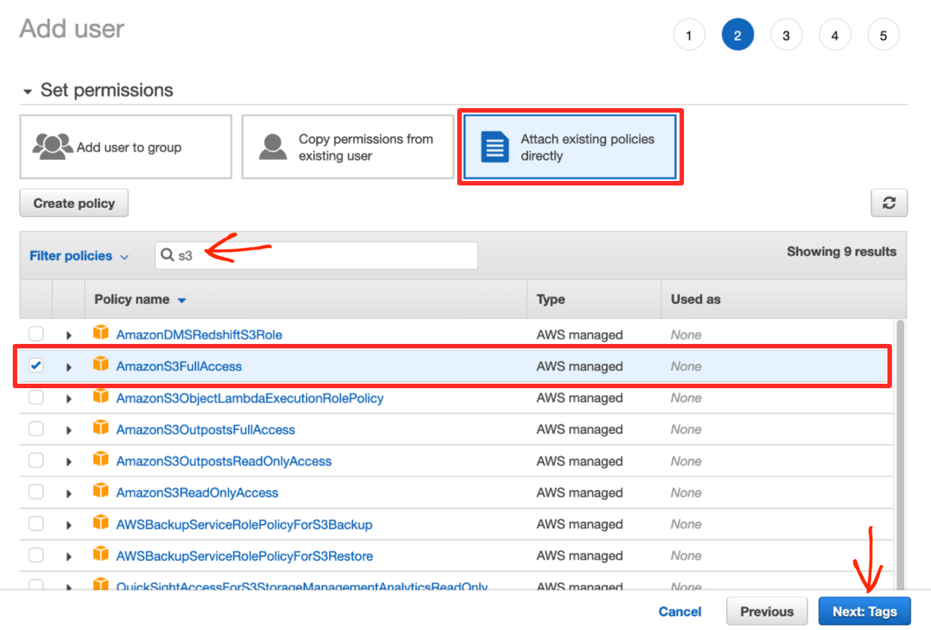Click the policy icon beside AWSBackupServiceRolePolicyForS3Backup
The image size is (931, 630).
(x=101, y=524)
